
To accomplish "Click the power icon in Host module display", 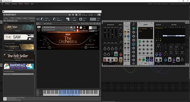I will [140, 29].
